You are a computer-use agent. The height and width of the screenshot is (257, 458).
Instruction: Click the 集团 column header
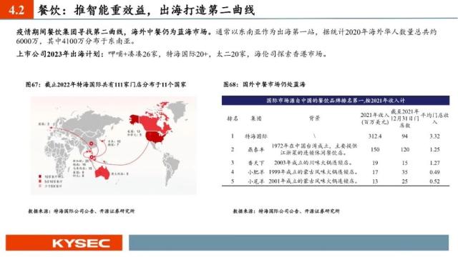(x=256, y=119)
